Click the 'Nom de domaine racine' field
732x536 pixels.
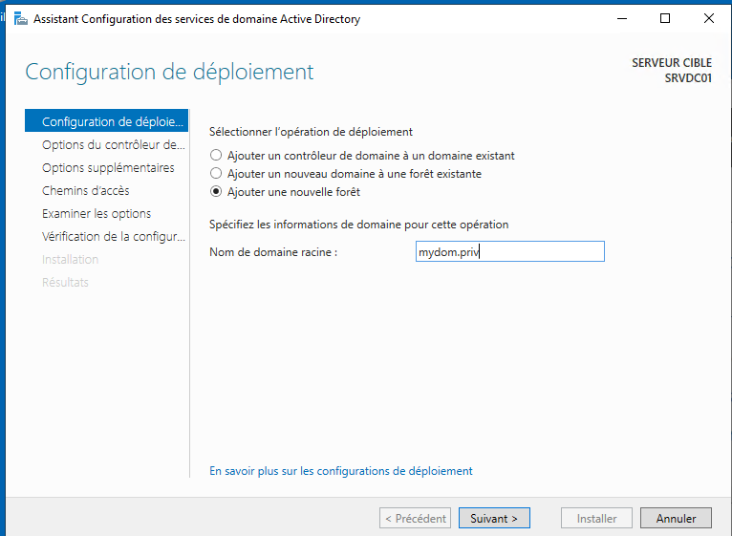[509, 251]
